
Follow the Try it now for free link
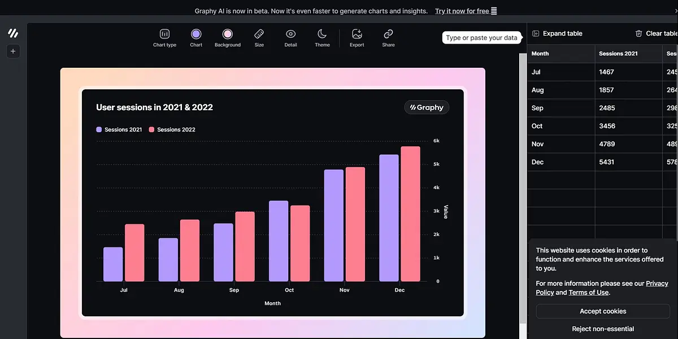tap(462, 11)
